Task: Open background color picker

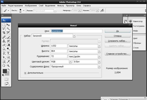Action: pyautogui.click(x=8, y=74)
